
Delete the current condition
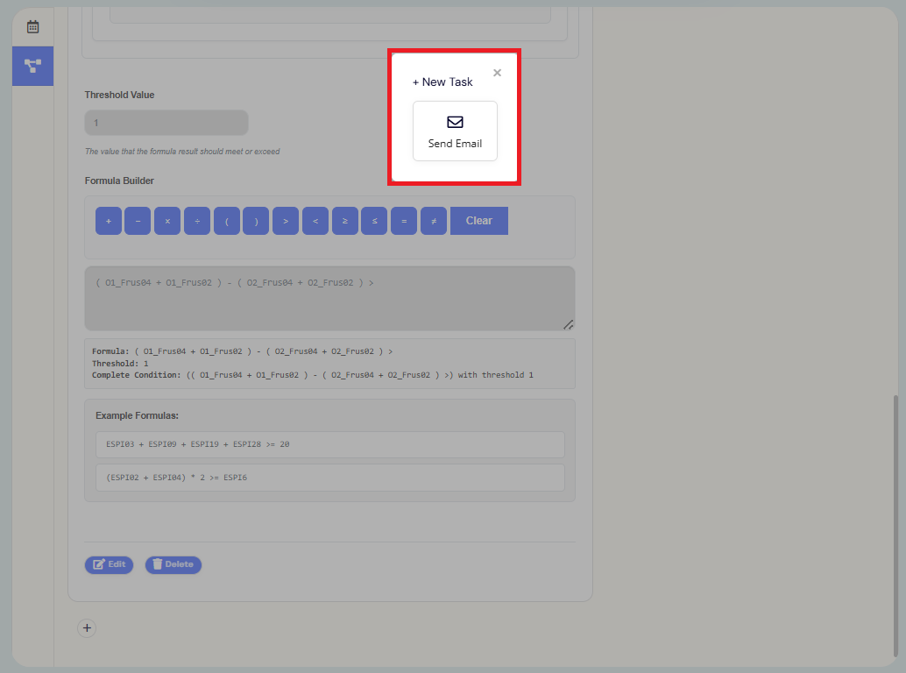pos(173,564)
